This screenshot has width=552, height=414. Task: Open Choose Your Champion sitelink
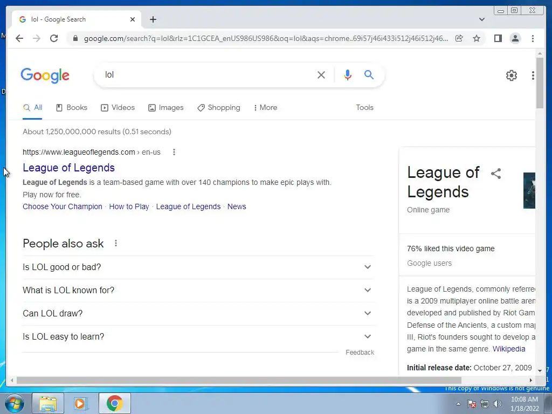(x=63, y=206)
